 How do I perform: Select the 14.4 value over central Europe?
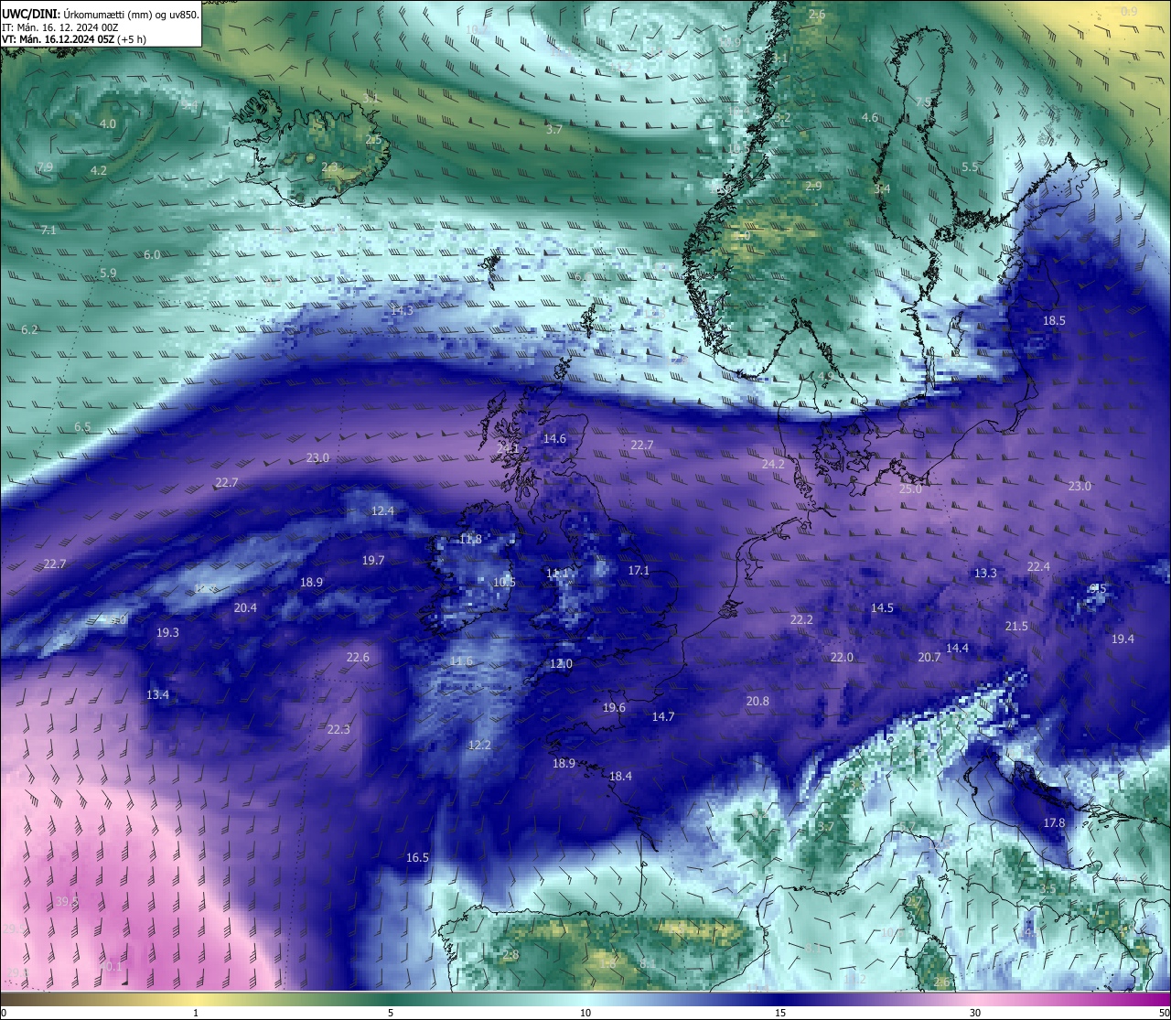pyautogui.click(x=957, y=649)
